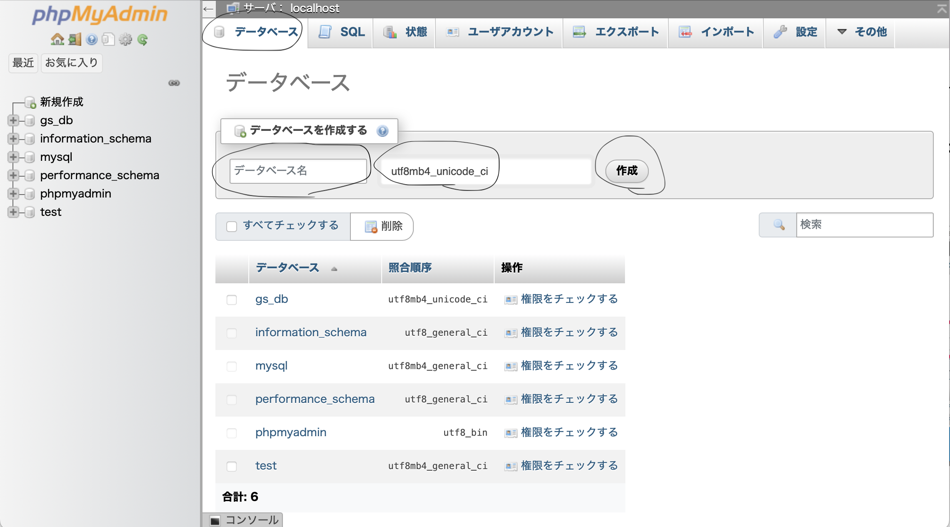The height and width of the screenshot is (527, 950).
Task: Open the documentation page icon
Action: pyautogui.click(x=108, y=39)
